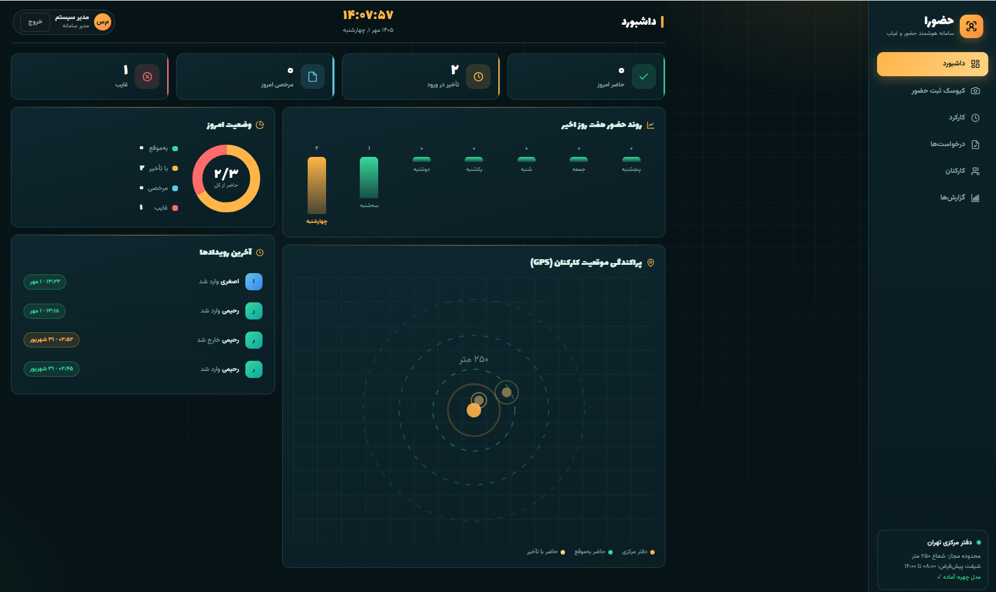This screenshot has height=592, width=996.
Task: Click the ۱۰ مهر ۱۳:۲۲ time badge
Action: click(44, 281)
